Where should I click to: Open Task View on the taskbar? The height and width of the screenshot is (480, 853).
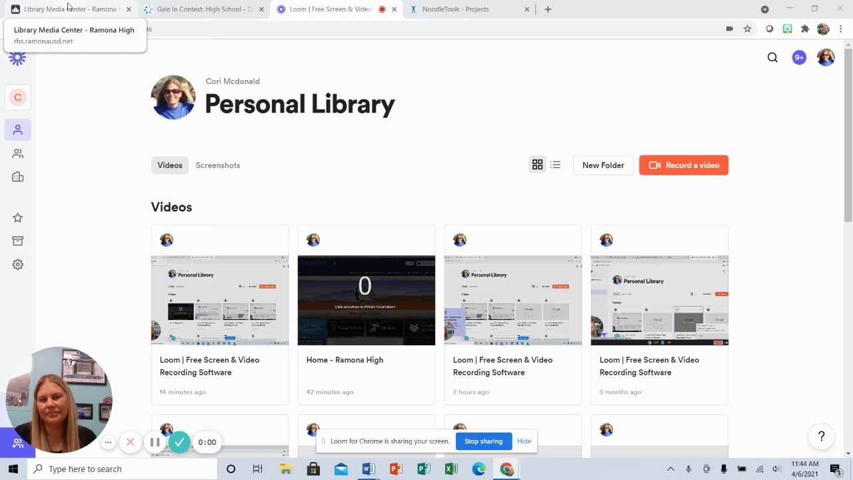click(257, 469)
